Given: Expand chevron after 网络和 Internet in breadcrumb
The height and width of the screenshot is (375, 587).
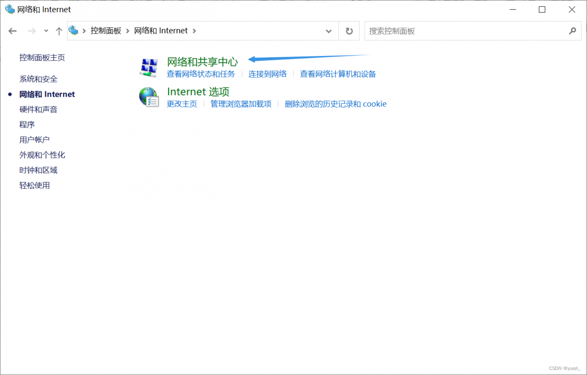Looking at the screenshot, I should 194,31.
